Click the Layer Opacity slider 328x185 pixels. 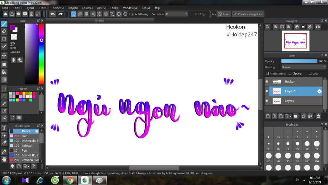point(299,61)
